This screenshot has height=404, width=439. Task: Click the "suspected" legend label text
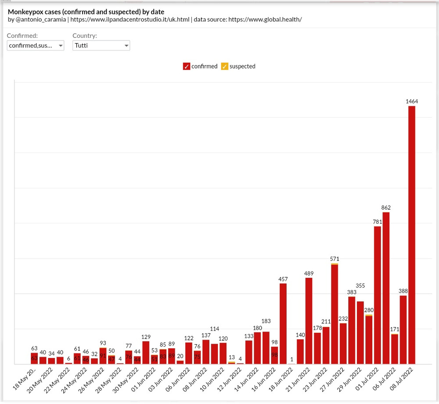pos(242,66)
